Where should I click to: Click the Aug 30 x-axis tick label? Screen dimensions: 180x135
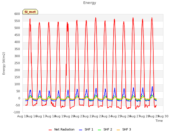click(x=163, y=116)
